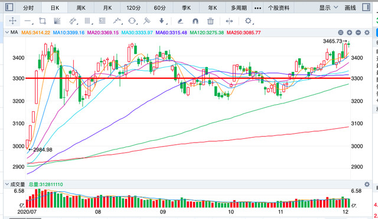Click the trash delete drawings icon

pos(210,21)
